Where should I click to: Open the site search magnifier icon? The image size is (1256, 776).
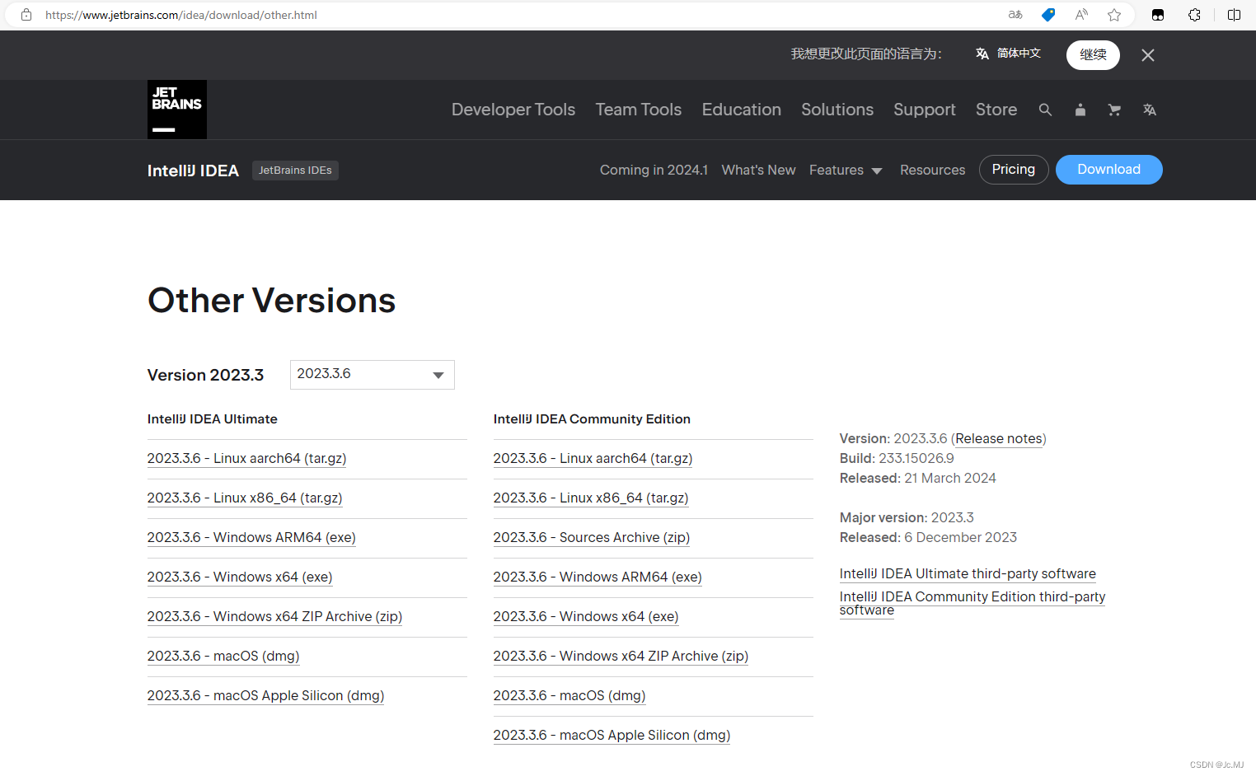[x=1045, y=110]
